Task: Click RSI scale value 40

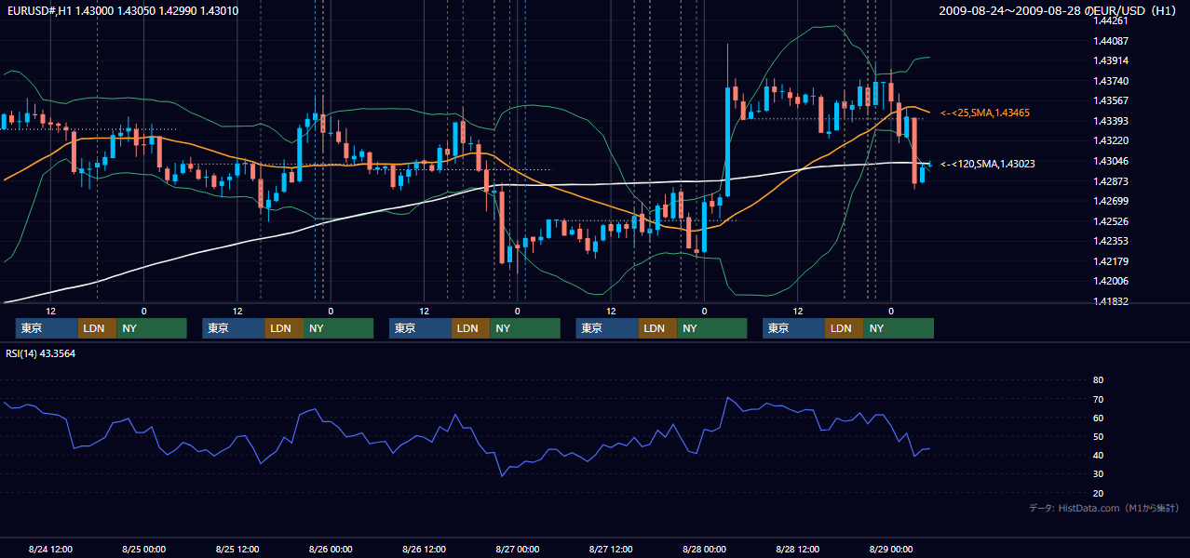Action: coord(1098,455)
